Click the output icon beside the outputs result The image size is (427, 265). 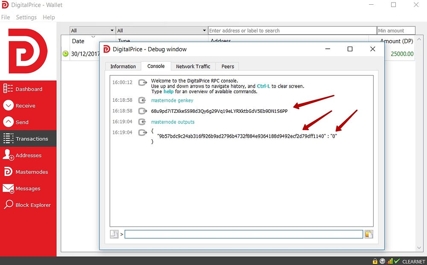pos(143,132)
